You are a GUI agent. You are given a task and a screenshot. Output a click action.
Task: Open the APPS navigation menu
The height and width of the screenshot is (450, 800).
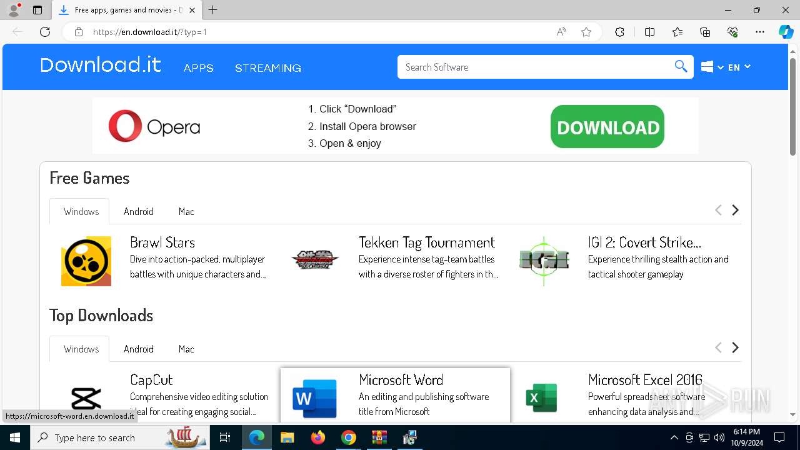point(199,68)
